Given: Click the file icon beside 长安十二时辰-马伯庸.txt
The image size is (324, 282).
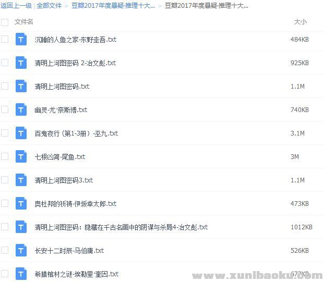Looking at the screenshot, I should point(21,251).
